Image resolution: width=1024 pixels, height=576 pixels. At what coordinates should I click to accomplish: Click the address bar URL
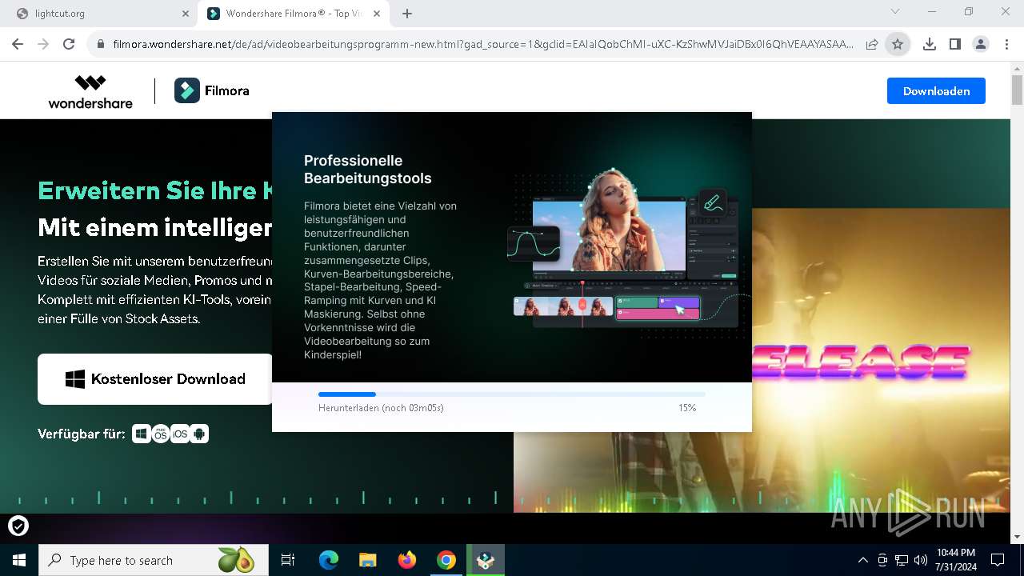point(483,45)
